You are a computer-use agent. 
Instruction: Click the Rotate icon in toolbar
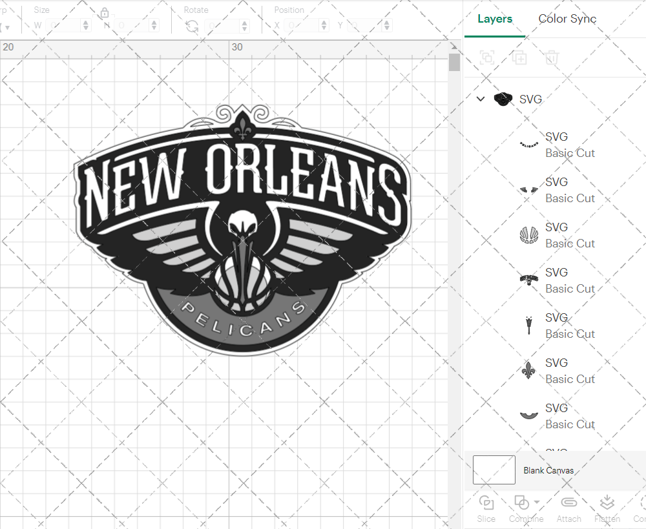click(x=192, y=26)
